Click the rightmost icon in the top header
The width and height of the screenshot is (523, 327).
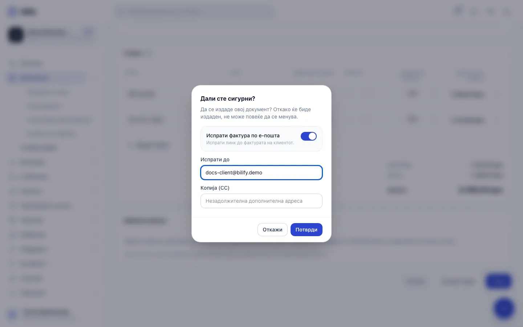(506, 12)
